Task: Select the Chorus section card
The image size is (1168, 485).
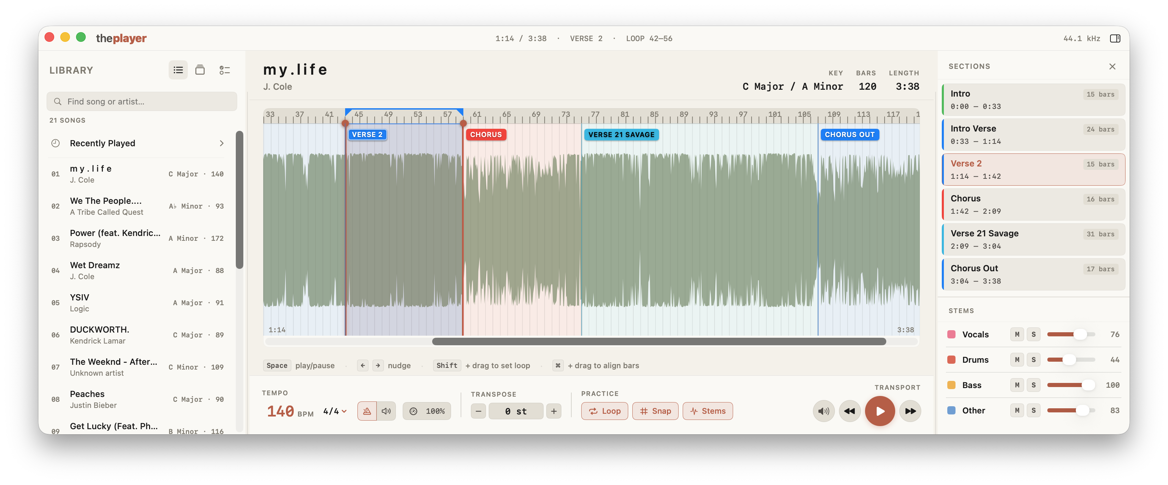Action: coord(1033,204)
